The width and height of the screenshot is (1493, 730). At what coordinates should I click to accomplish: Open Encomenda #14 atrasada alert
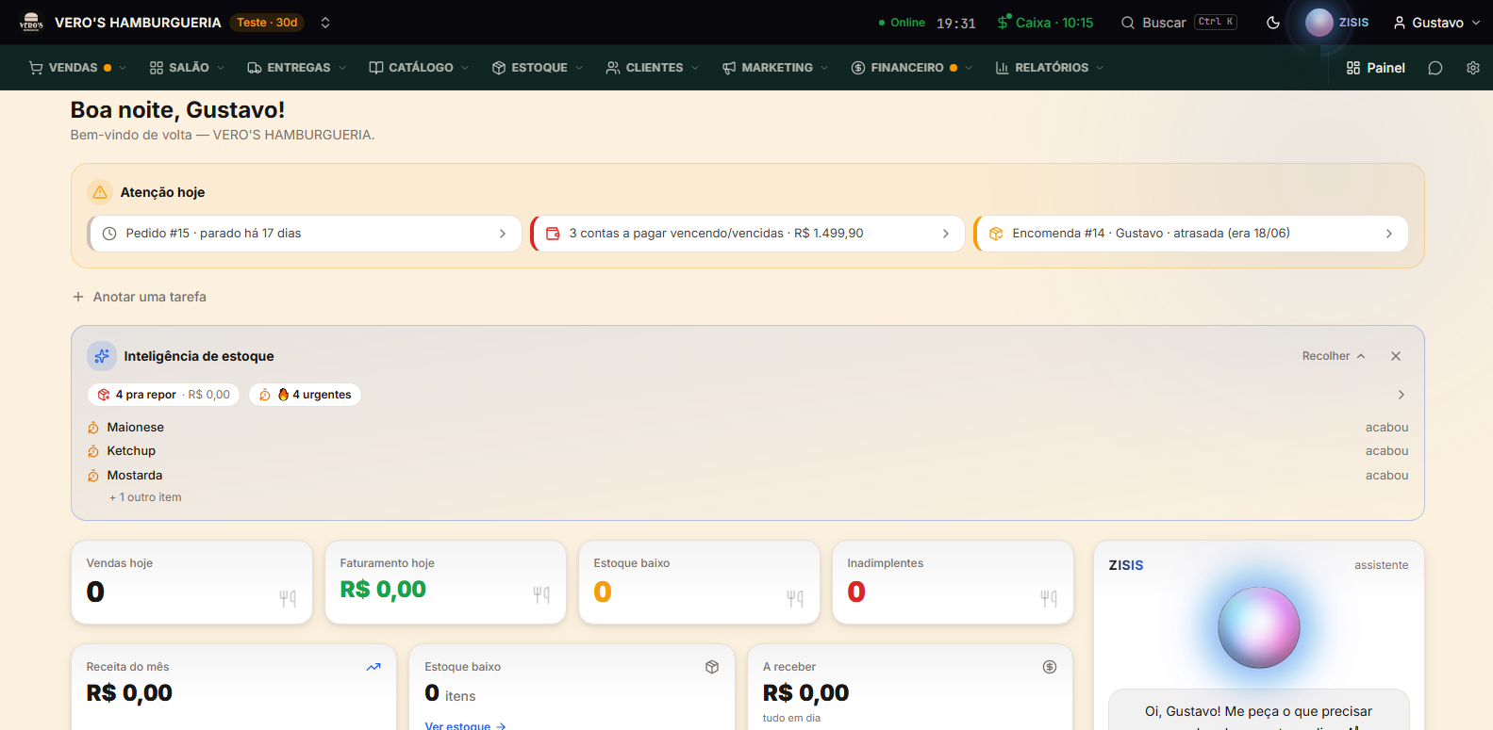coord(1191,234)
